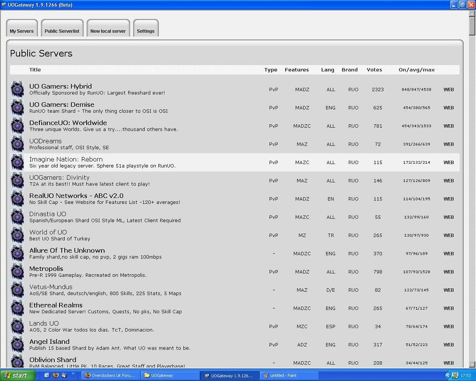Click the server icon beside Oblivion Shard
Image resolution: width=476 pixels, height=381 pixels.
pos(17,361)
